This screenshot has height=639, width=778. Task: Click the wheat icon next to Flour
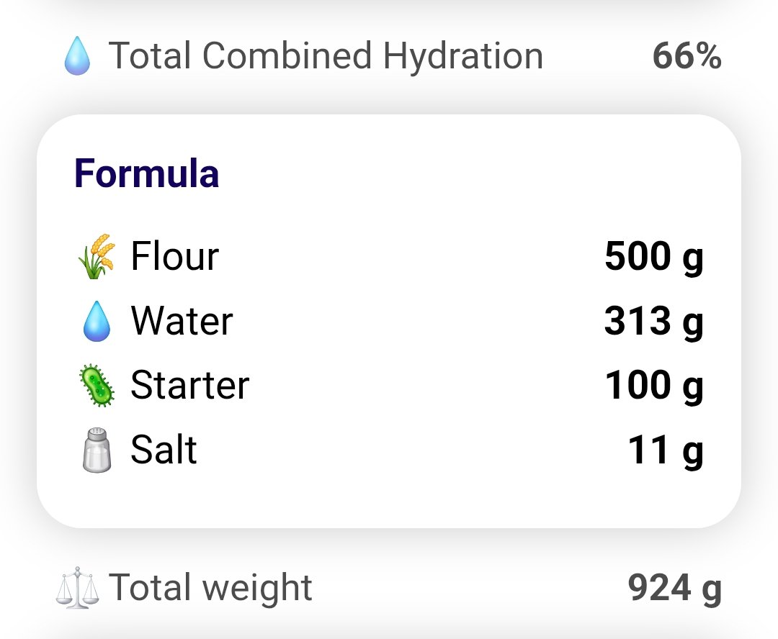97,256
